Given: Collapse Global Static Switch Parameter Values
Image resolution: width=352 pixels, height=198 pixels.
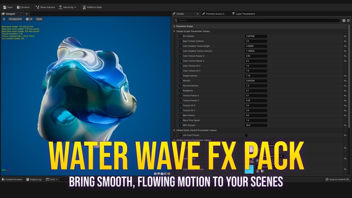Looking at the screenshot, I should pos(174,130).
